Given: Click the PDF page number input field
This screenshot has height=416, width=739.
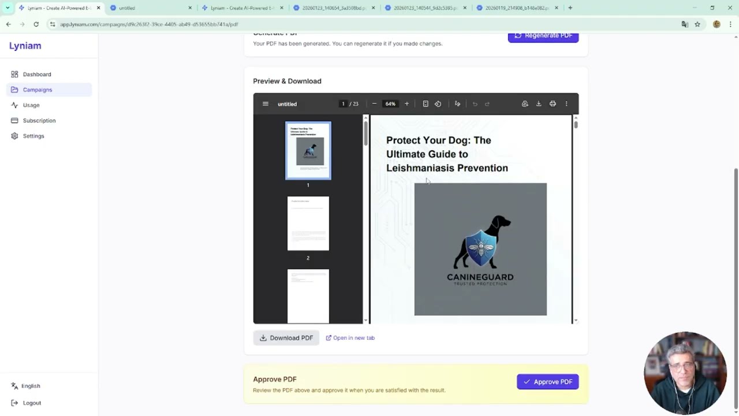Looking at the screenshot, I should coord(343,104).
